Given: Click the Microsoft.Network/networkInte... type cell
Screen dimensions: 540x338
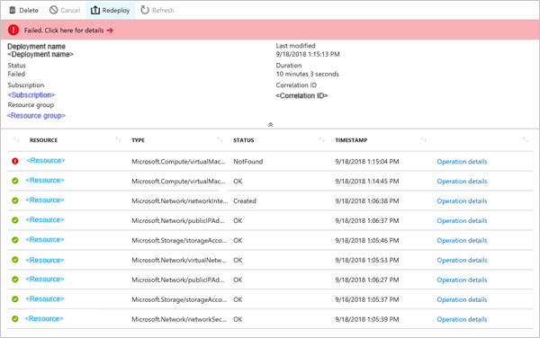Looking at the screenshot, I should [179, 201].
